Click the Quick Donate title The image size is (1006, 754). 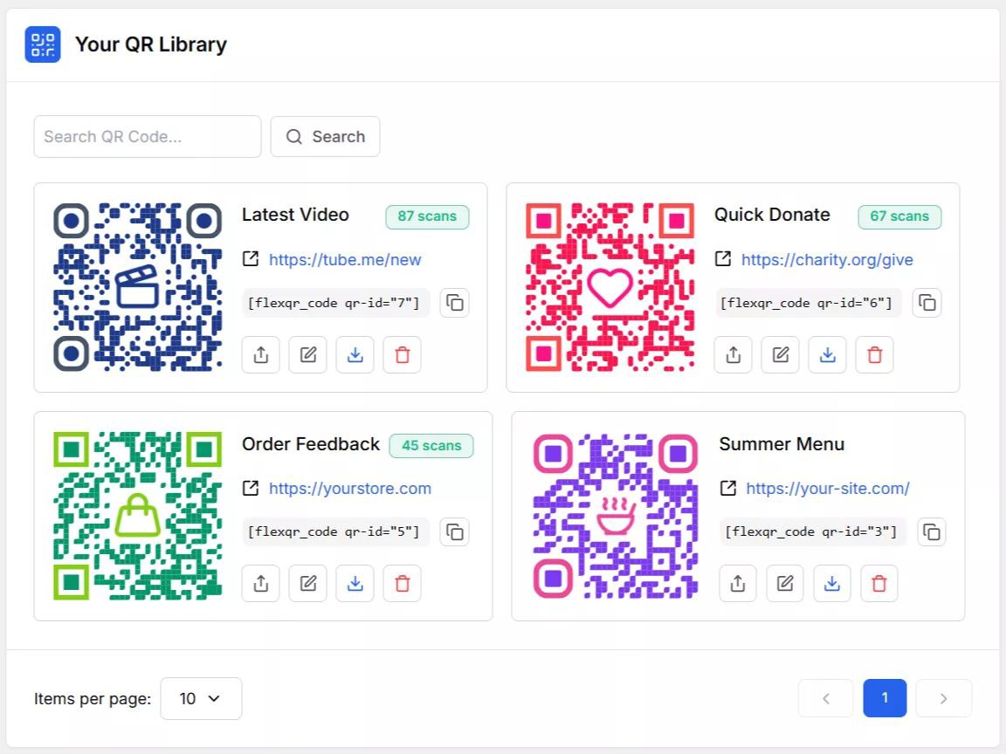[772, 215]
